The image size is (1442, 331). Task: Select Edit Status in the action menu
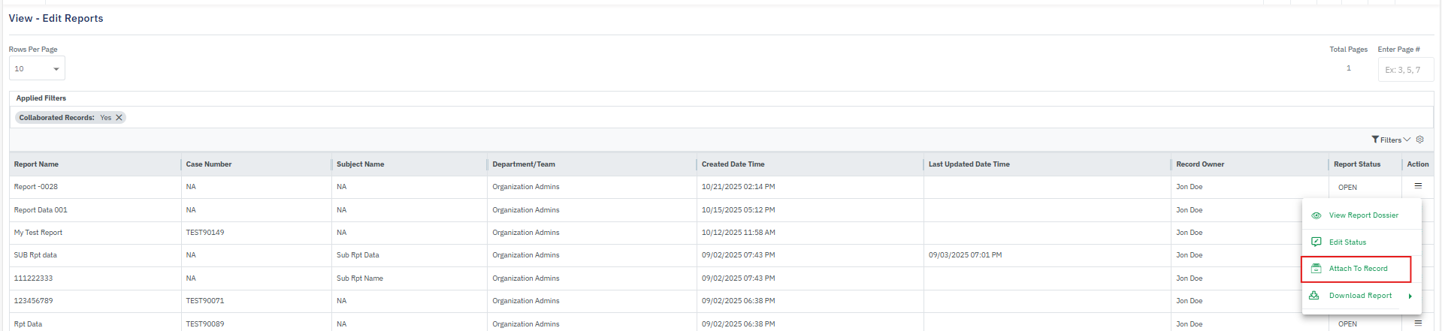1347,242
